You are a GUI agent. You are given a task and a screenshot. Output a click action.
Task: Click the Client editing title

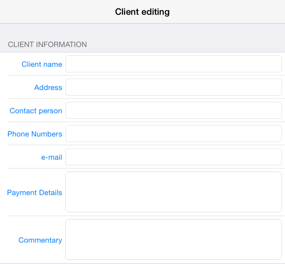[142, 12]
